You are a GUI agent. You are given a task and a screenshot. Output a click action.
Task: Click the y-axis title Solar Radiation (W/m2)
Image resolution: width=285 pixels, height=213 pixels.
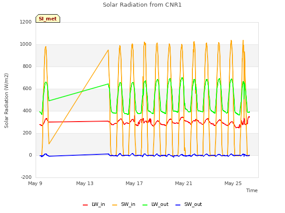[6, 101]
